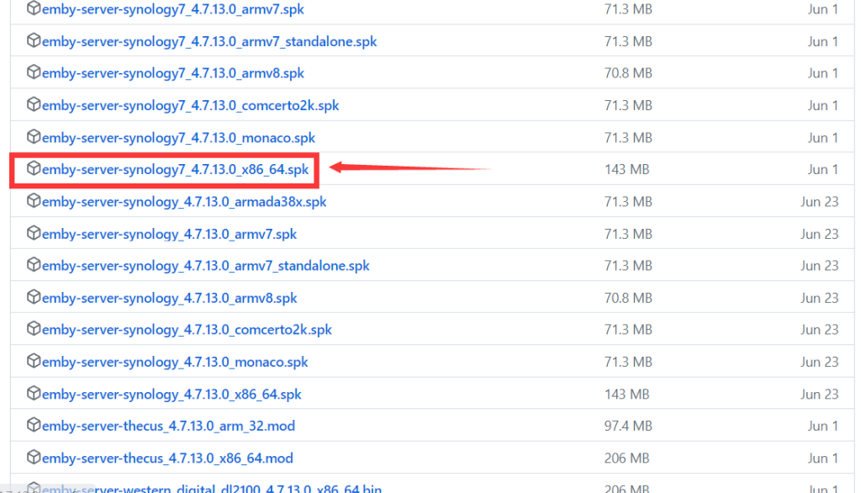Download emby-server-thecus_4.7.13.0_arm_32.mod
Image resolution: width=861 pixels, height=493 pixels.
click(168, 426)
